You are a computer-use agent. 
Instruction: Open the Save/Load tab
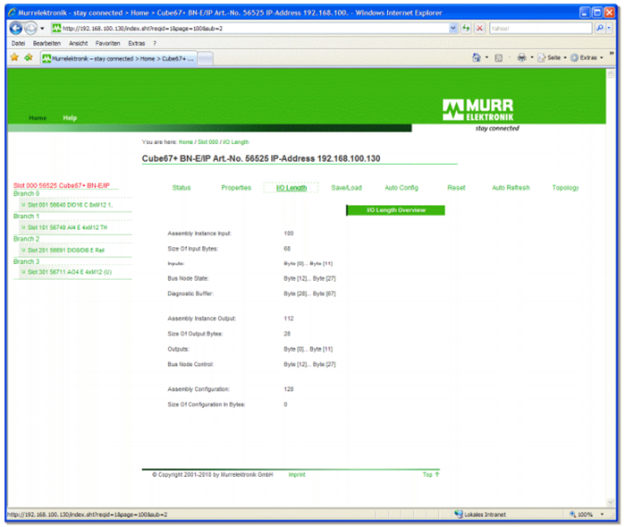tap(346, 188)
